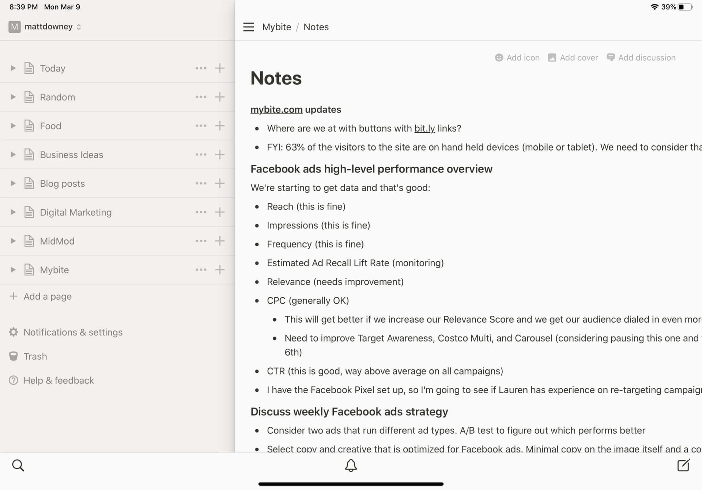Image resolution: width=702 pixels, height=490 pixels.
Task: Open the hamburger menu next to Mybite
Action: (248, 27)
